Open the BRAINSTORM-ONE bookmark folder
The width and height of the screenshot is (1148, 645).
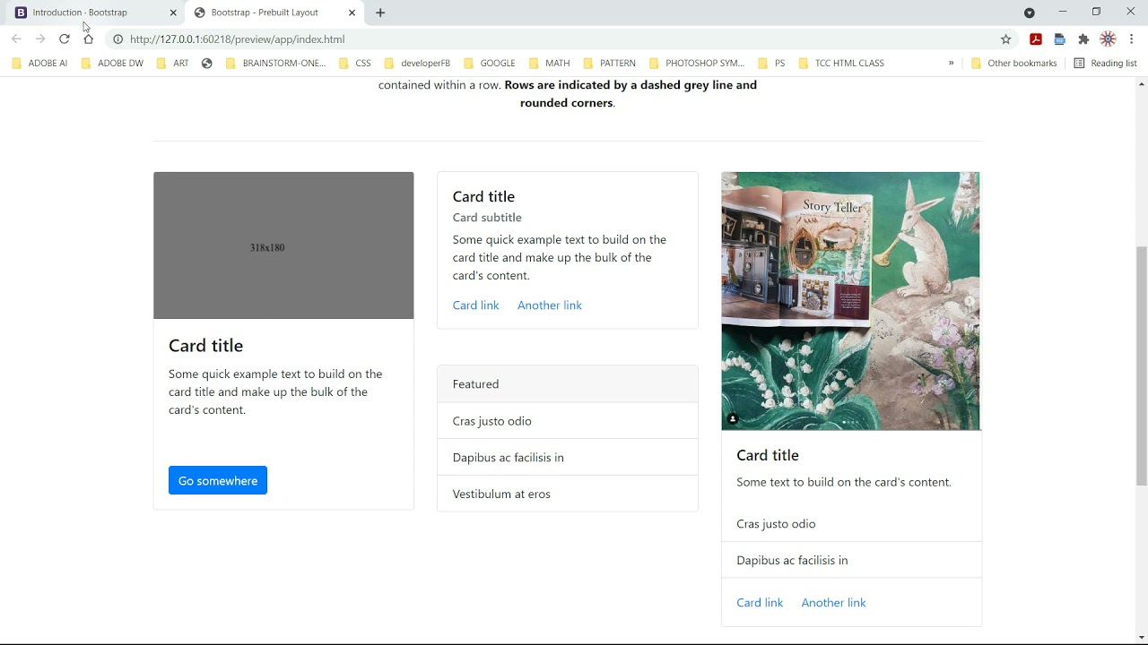(275, 64)
